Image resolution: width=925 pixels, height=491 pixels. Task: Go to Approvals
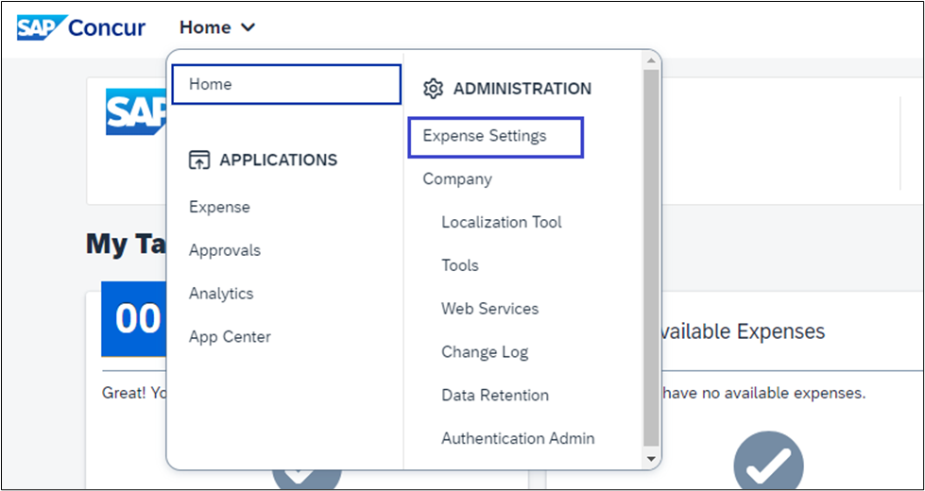point(224,250)
